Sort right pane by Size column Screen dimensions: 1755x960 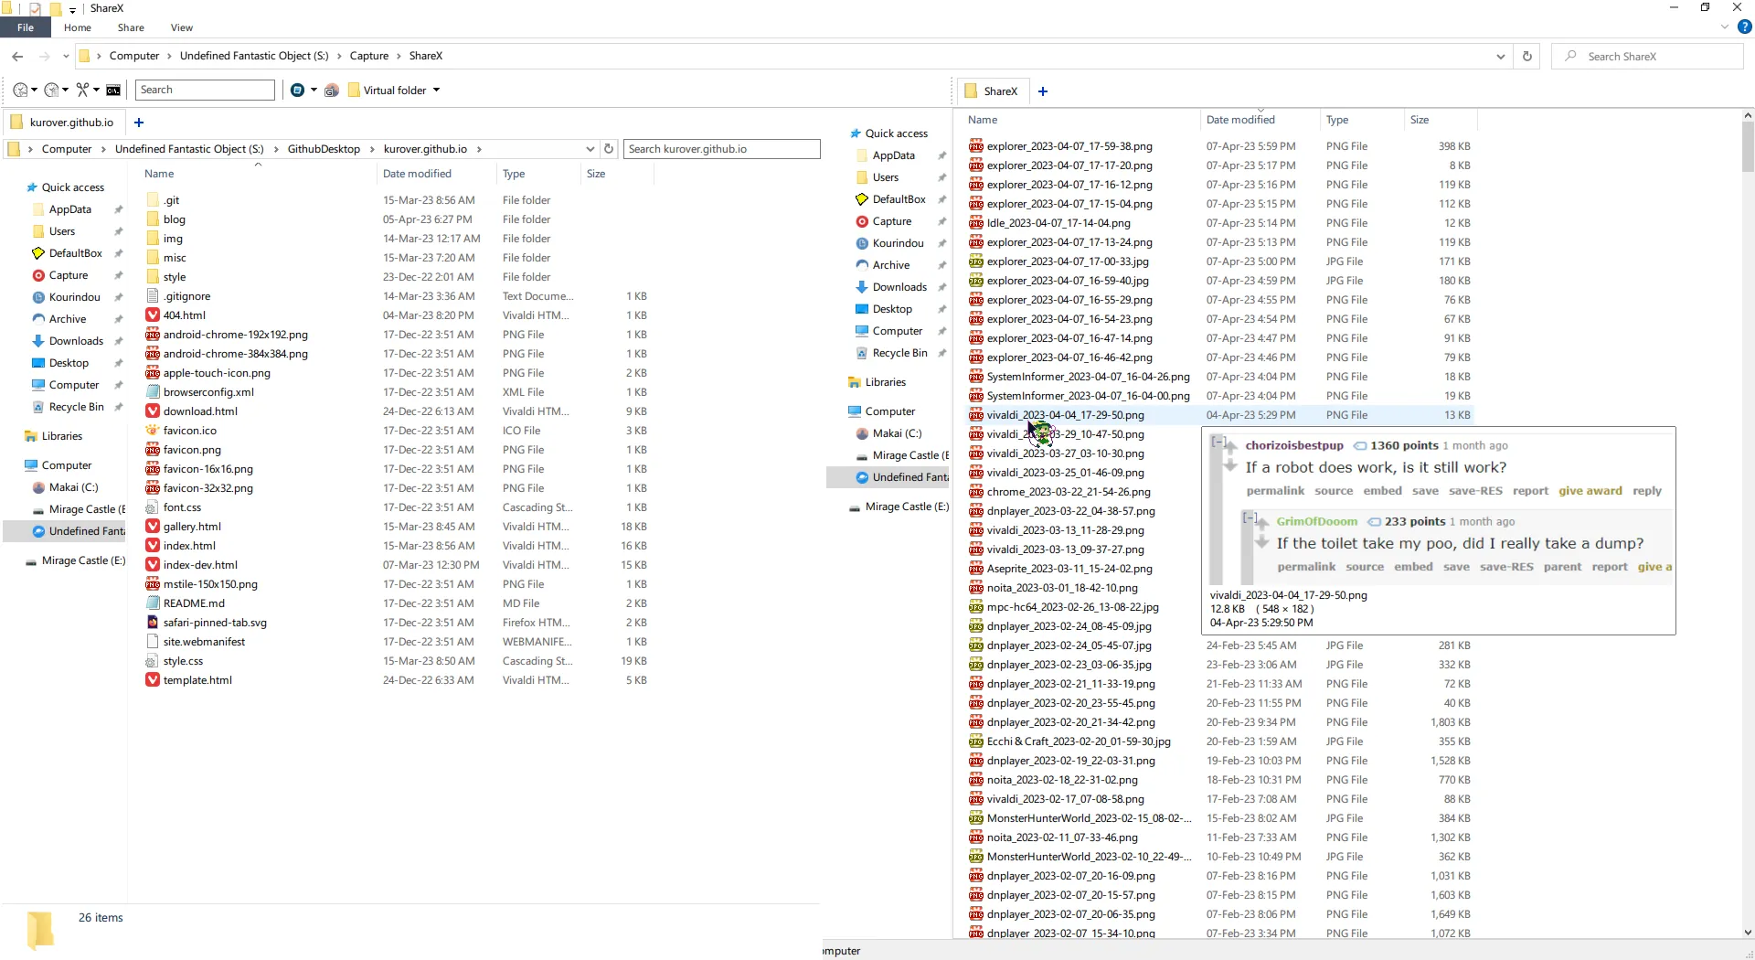click(x=1420, y=120)
